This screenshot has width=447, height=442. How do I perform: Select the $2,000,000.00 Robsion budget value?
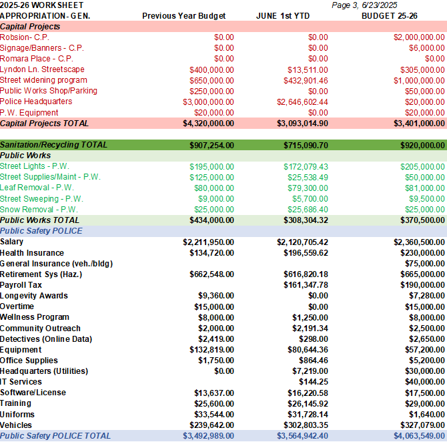(x=419, y=37)
